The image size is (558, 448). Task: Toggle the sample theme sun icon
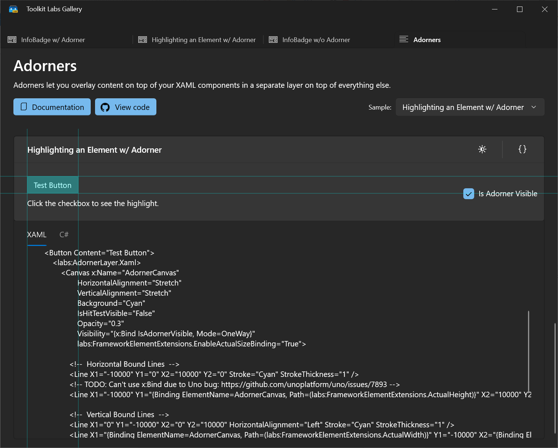pos(482,149)
